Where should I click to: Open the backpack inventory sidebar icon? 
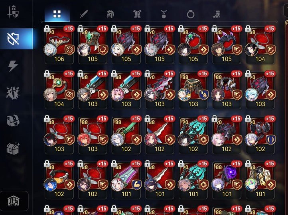(13, 121)
